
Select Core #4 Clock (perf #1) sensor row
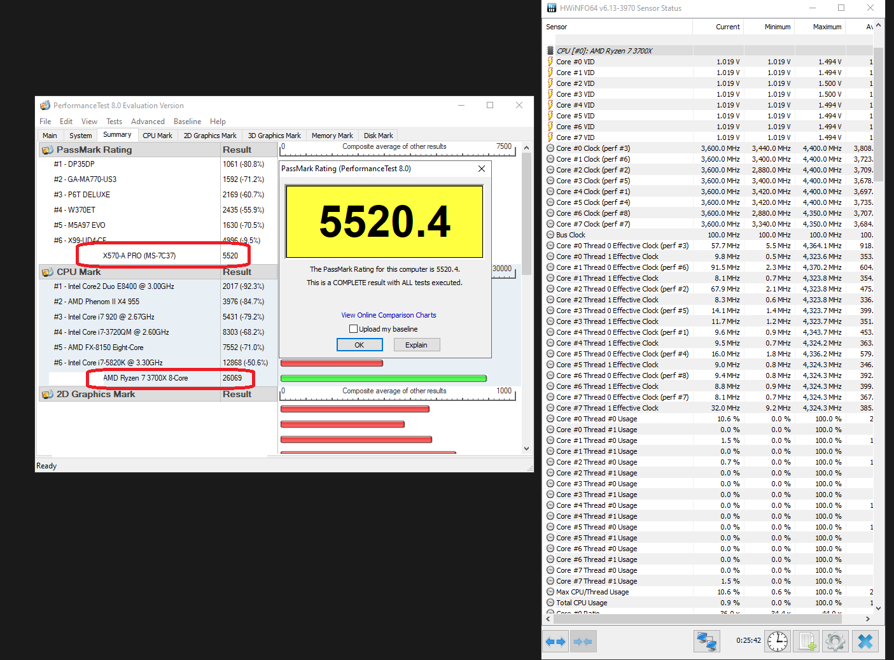(709, 192)
